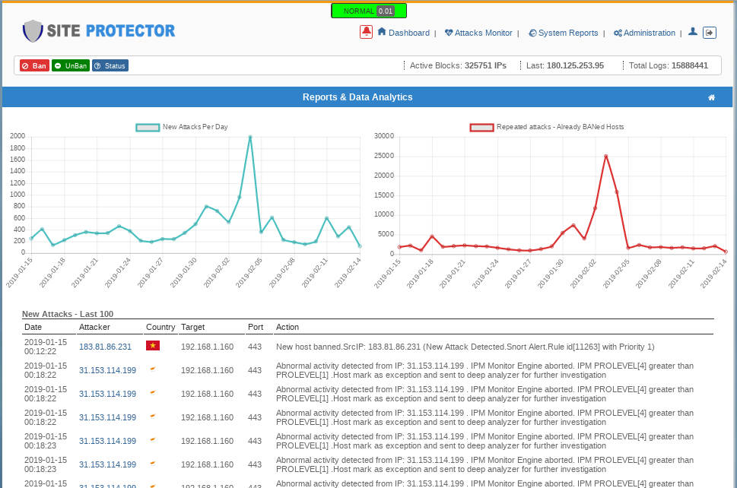Image resolution: width=737 pixels, height=488 pixels.
Task: Select the 2000 peak point in New Attacks chart
Action: click(x=250, y=137)
